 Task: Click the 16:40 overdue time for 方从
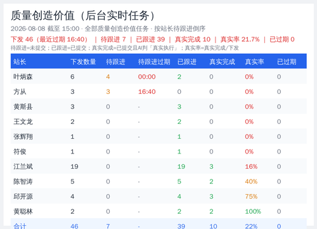(146, 92)
